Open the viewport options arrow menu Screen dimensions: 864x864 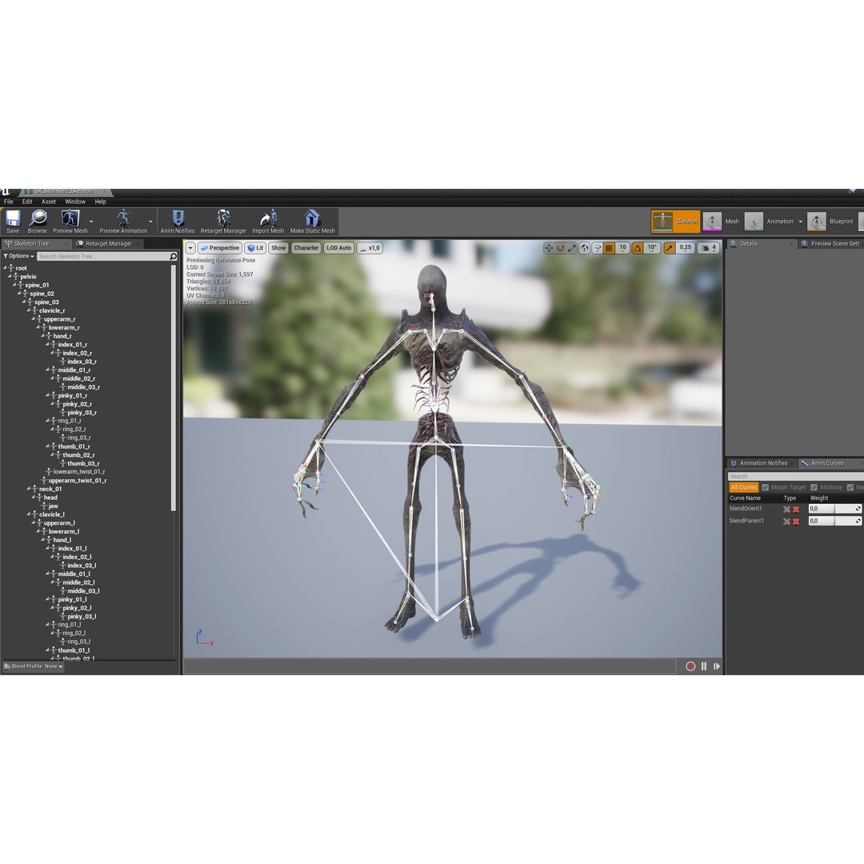click(x=190, y=248)
